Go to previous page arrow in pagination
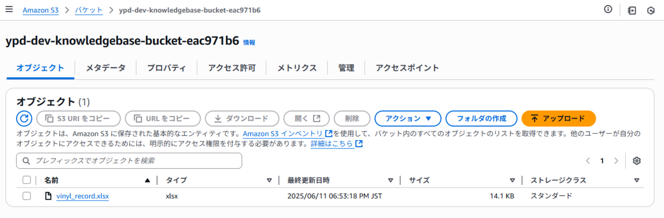 coord(588,161)
